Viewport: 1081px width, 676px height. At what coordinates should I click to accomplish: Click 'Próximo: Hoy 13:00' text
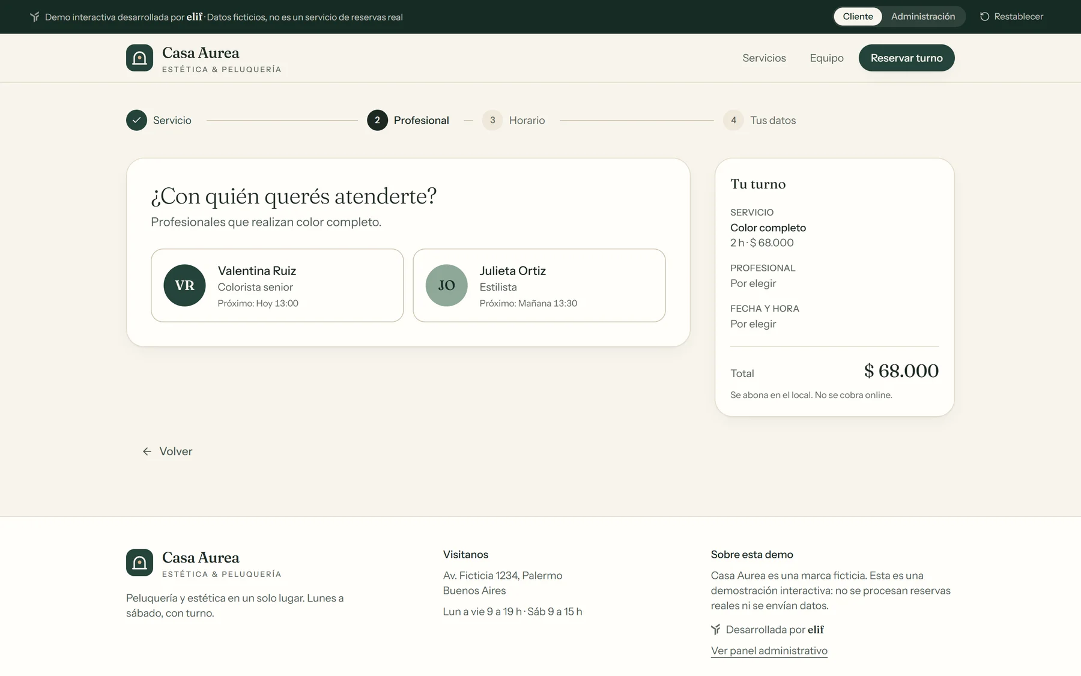coord(258,303)
